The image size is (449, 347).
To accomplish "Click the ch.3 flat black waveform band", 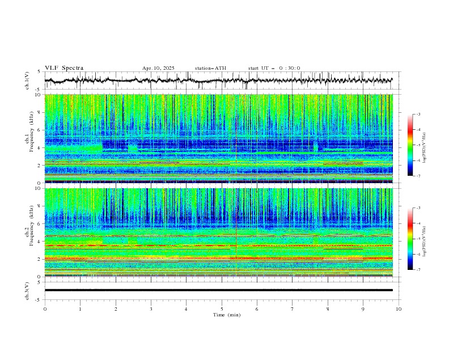I will [x=218, y=290].
